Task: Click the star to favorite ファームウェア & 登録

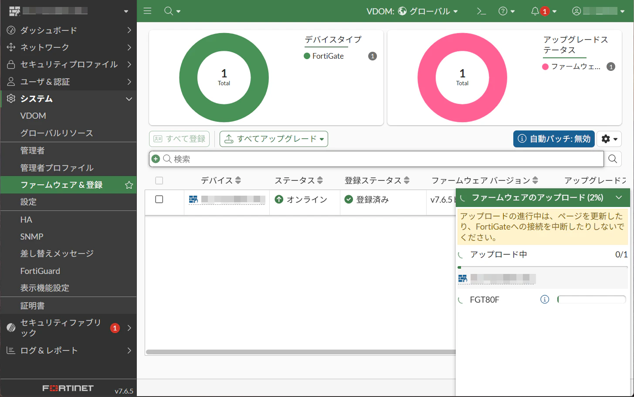Action: 129,185
